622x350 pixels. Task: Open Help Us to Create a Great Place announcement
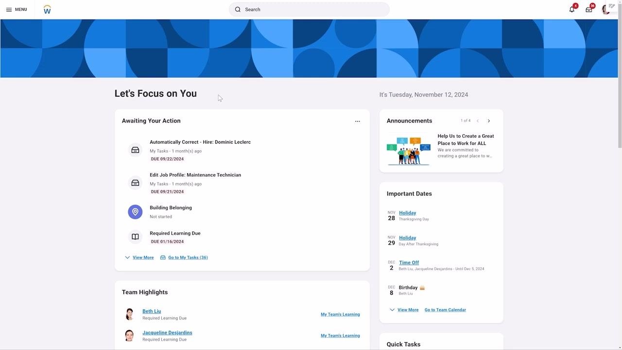point(466,140)
